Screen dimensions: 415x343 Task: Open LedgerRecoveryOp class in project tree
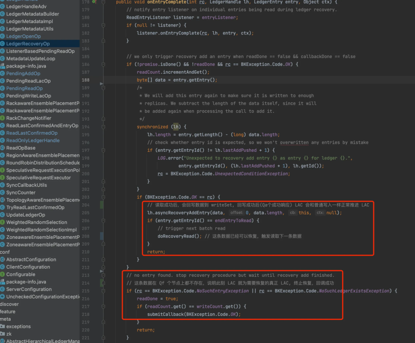[28, 44]
